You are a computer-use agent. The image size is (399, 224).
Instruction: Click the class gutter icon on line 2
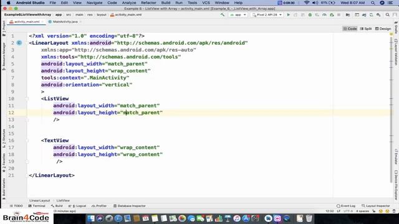pyautogui.click(x=19, y=43)
